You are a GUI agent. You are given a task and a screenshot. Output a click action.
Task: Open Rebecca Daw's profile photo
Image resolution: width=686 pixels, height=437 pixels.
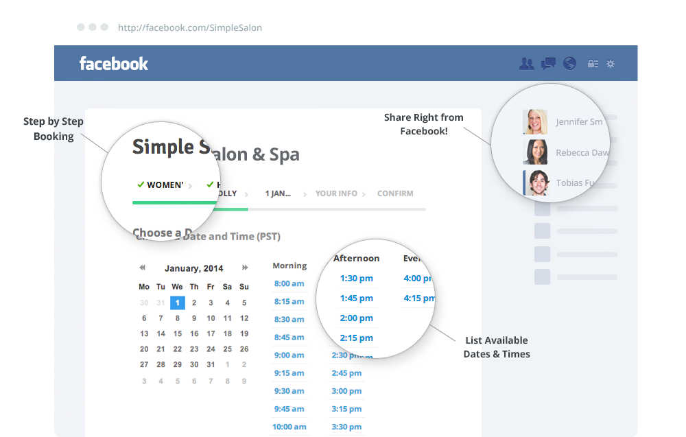535,152
